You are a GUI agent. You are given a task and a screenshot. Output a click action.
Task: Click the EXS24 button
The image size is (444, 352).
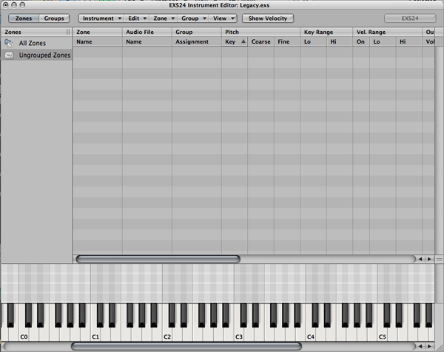(410, 18)
